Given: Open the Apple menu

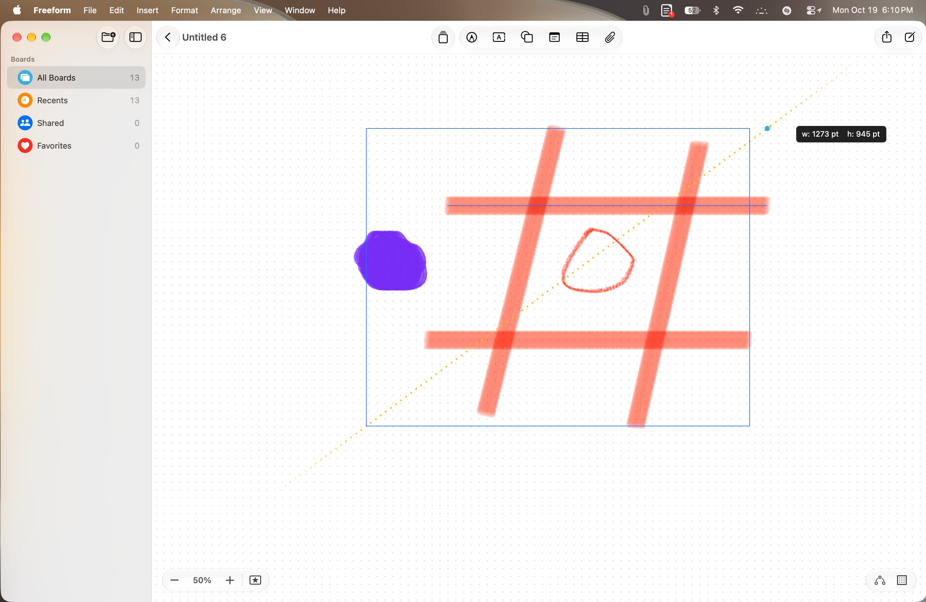Looking at the screenshot, I should (17, 10).
